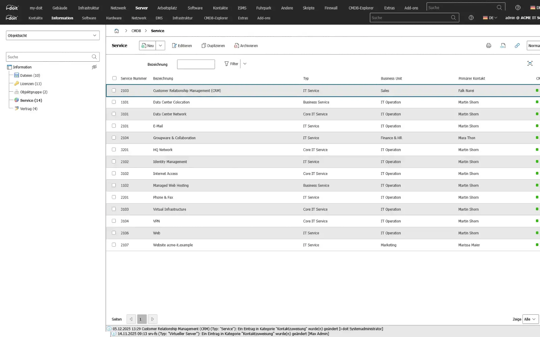Click the Bezeichnung filter input field
The image size is (540, 337).
click(x=196, y=64)
